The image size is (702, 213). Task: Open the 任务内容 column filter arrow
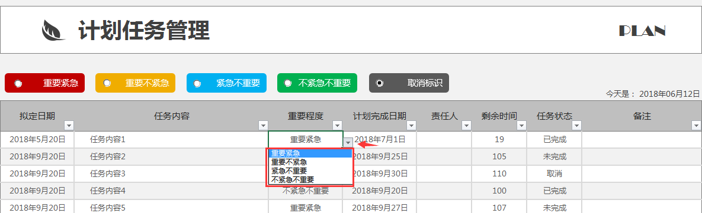tap(263, 126)
